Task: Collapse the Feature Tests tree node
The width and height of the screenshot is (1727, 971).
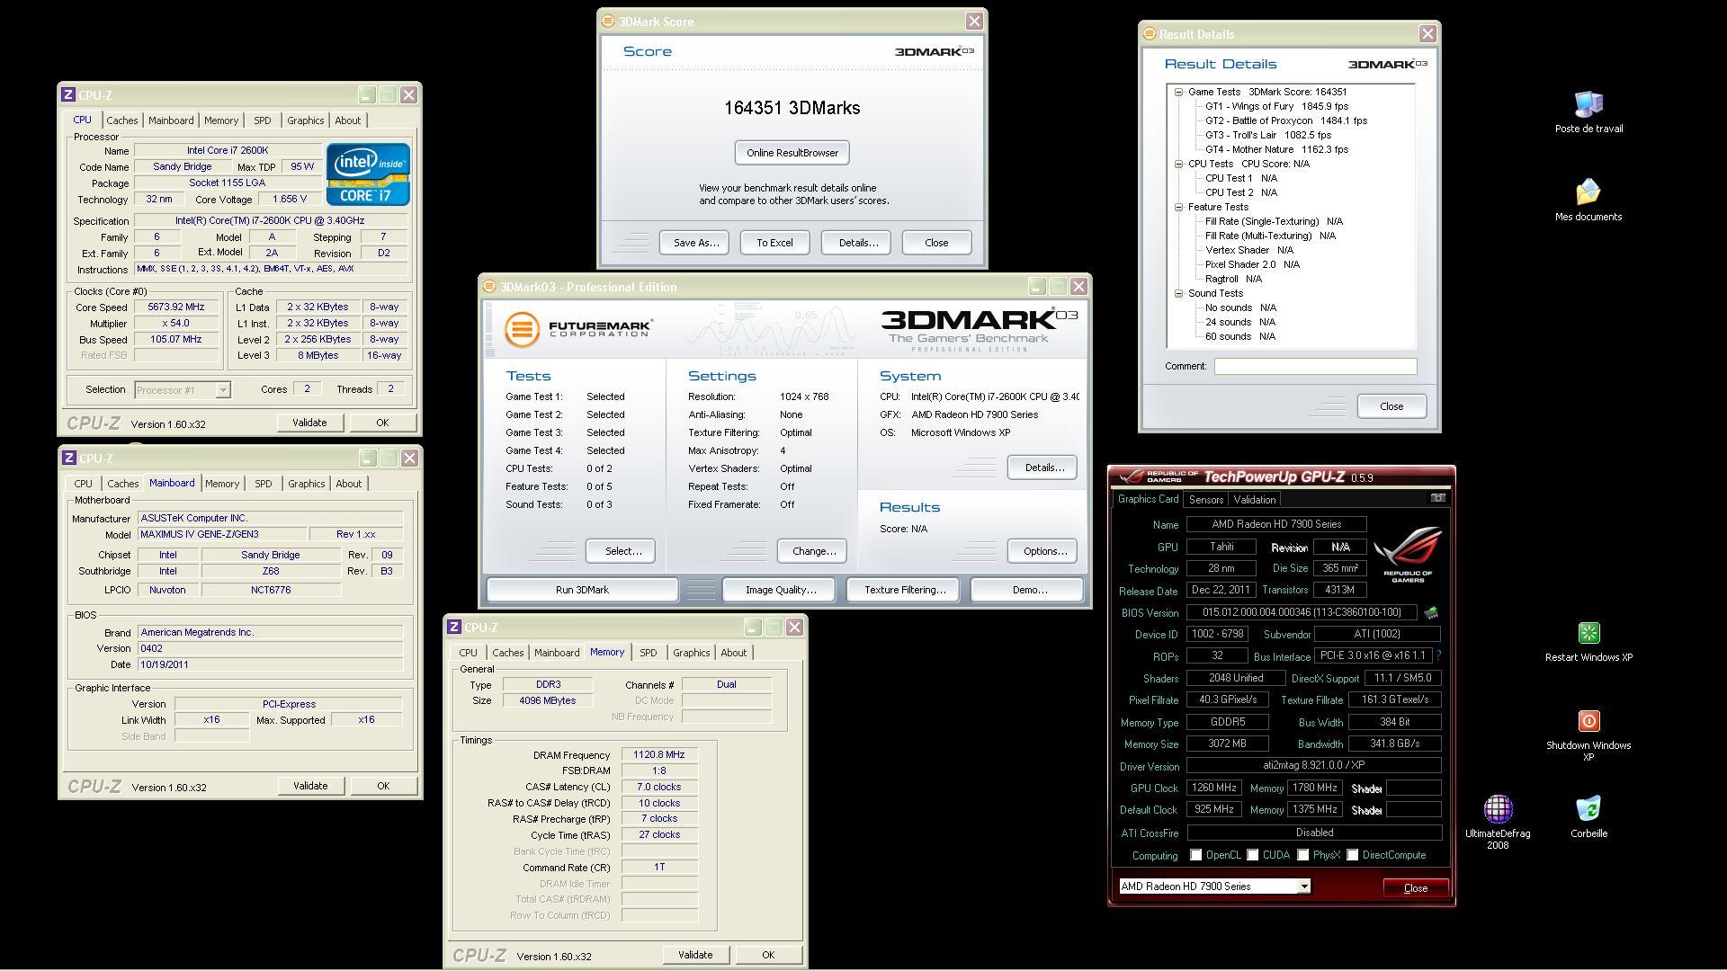Action: (x=1178, y=207)
